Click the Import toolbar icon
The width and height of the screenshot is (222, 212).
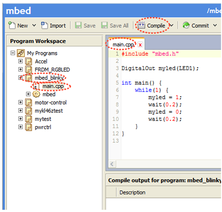pyautogui.click(x=44, y=25)
